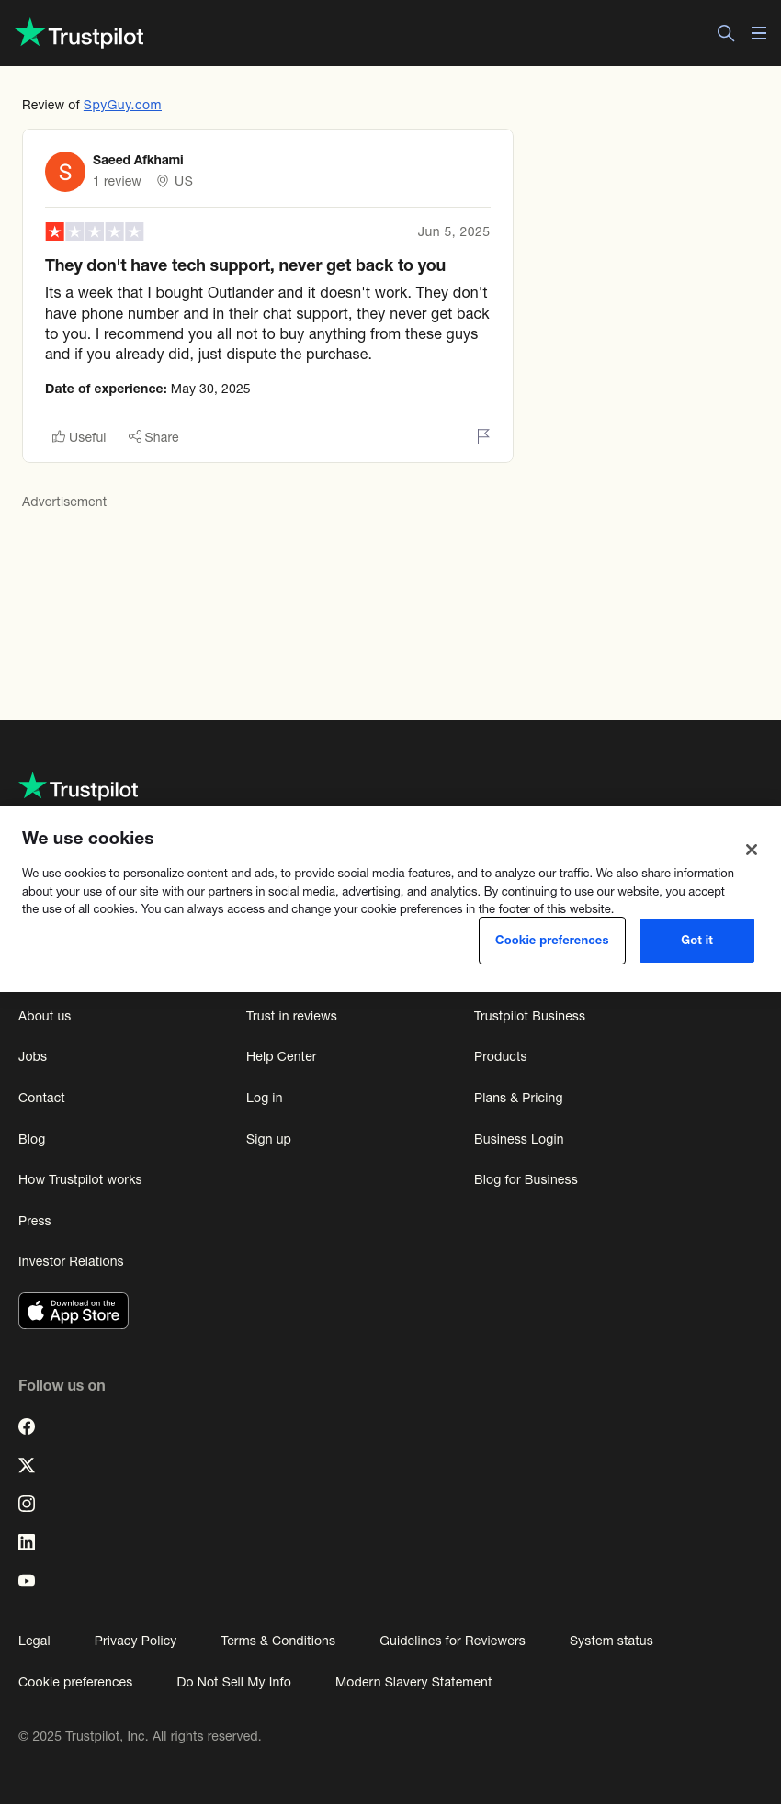Open Press footer link
Image resolution: width=781 pixels, height=1804 pixels.
[34, 1221]
